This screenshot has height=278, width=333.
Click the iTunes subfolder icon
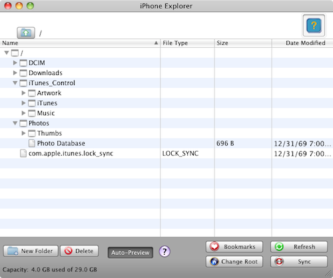[x=32, y=103]
